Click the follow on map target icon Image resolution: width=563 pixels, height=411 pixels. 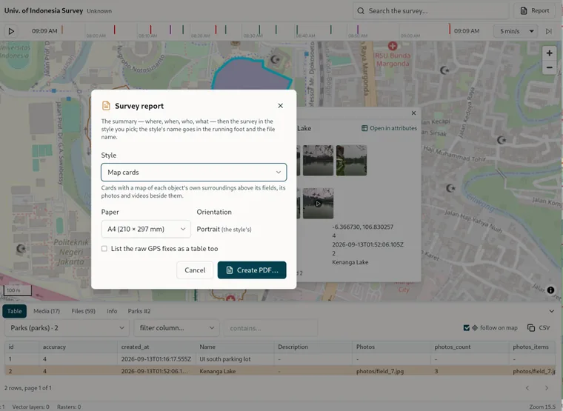(475, 328)
